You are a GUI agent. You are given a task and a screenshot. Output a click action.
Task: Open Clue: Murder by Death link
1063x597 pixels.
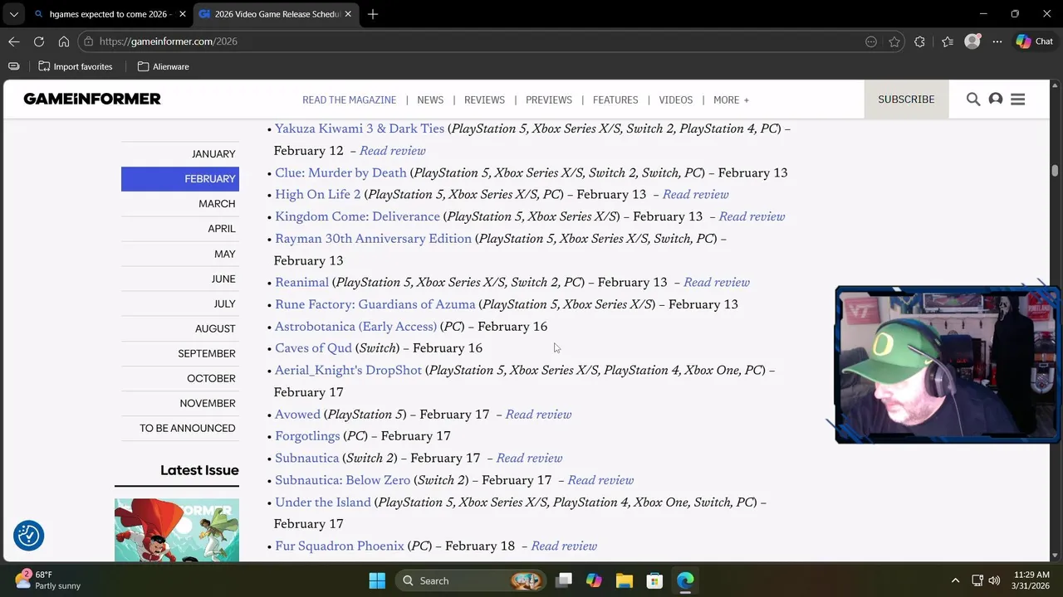point(340,172)
